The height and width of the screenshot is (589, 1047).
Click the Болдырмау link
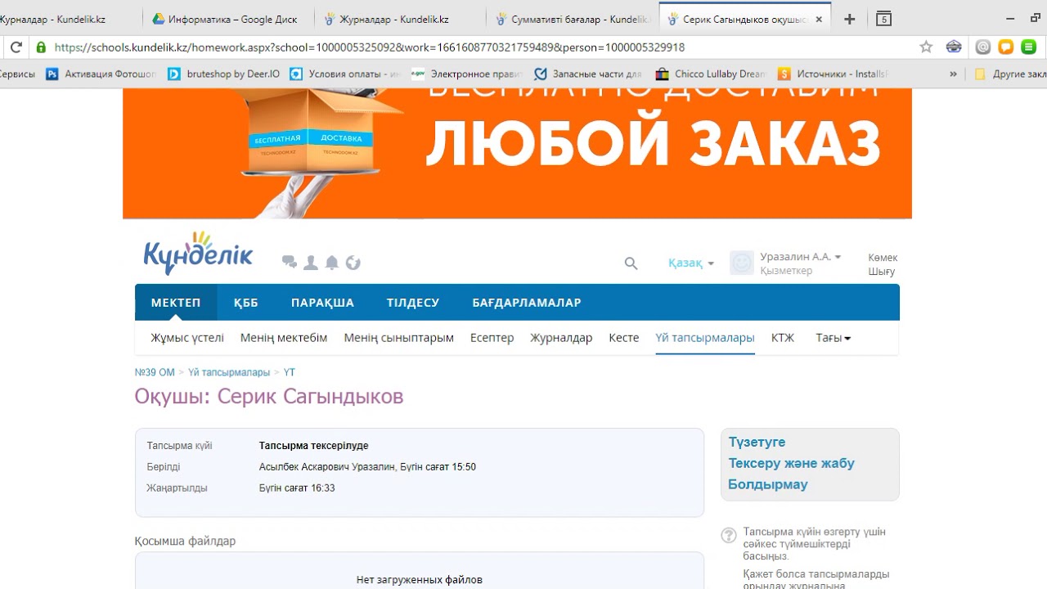tap(768, 484)
